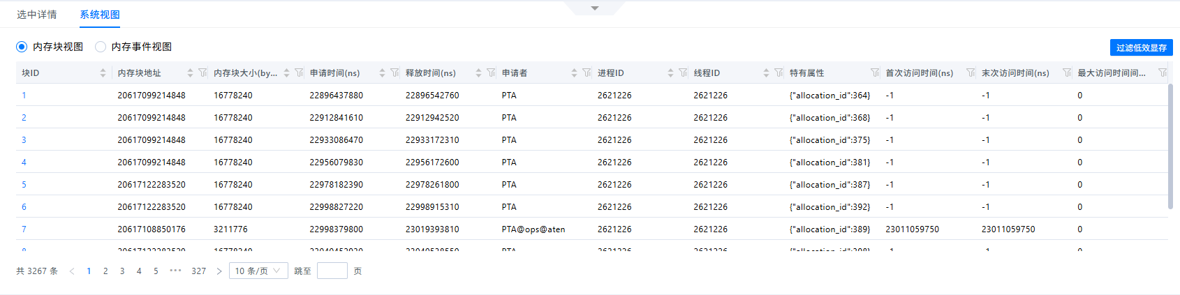1180x295 pixels.
Task: Click the 过滤低效显存 button
Action: tap(1142, 47)
